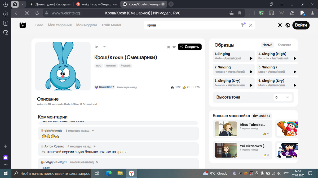Open the Feed page
Image resolution: width=318 pixels, height=178 pixels.
[x=39, y=25]
